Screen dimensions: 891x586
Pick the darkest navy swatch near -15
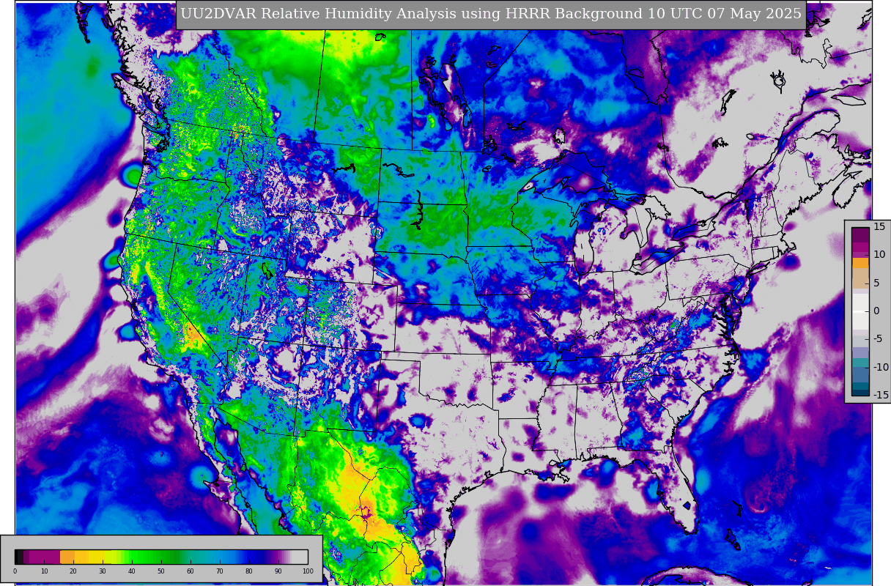pos(860,393)
